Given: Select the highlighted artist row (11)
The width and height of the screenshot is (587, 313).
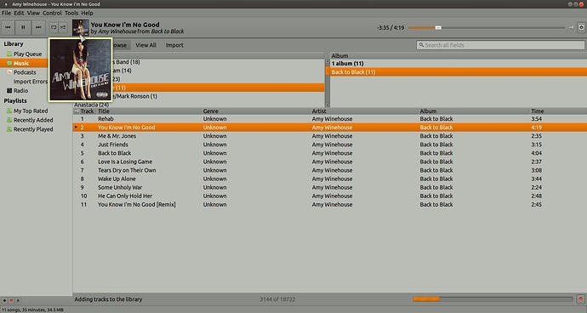Looking at the screenshot, I should point(218,88).
